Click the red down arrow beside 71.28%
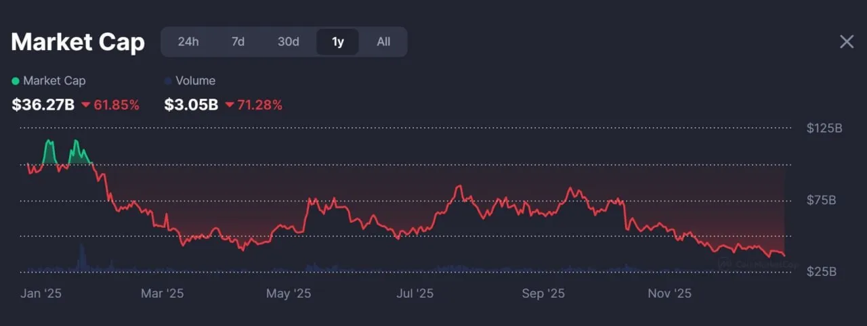This screenshot has height=326, width=867. pos(230,105)
